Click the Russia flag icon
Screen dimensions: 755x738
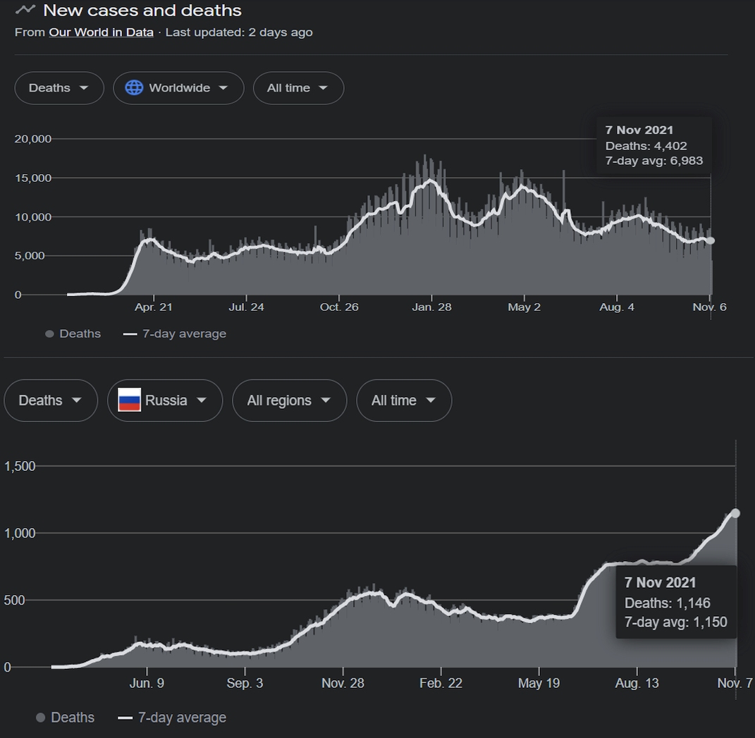point(129,400)
